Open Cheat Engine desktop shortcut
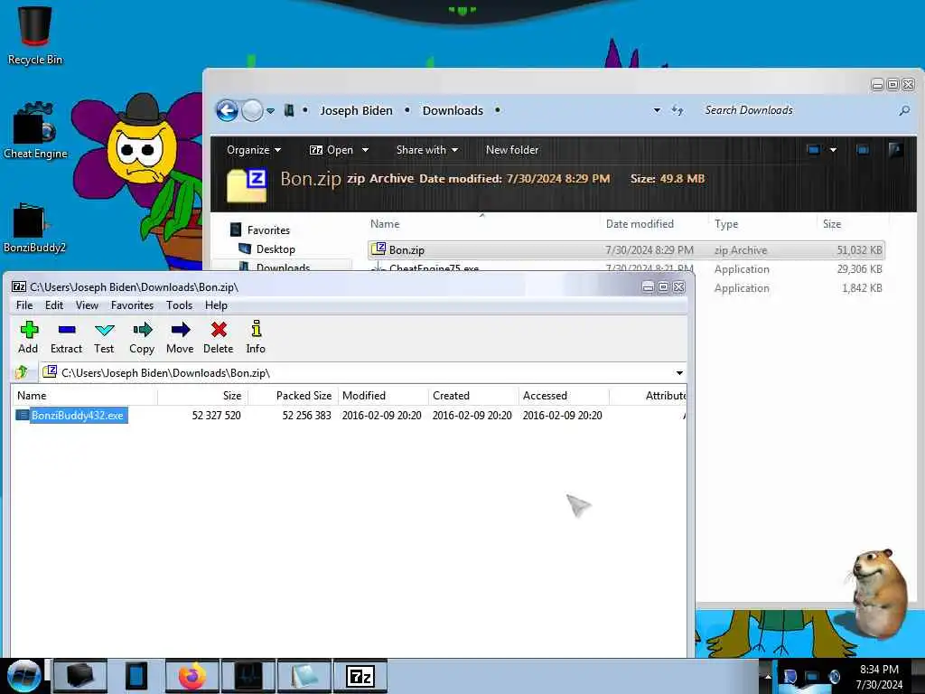 (x=35, y=130)
